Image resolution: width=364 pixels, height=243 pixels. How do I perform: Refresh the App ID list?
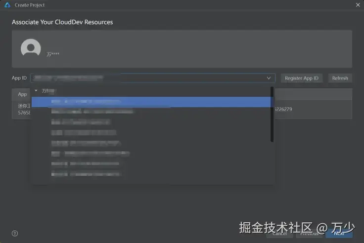[x=340, y=78]
